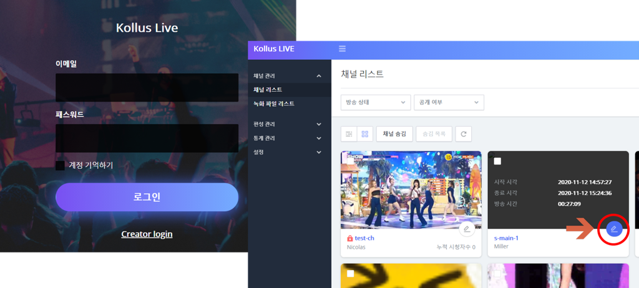639x288 pixels.
Task: Click the Kollus LIVE logo in header
Action: [274, 49]
